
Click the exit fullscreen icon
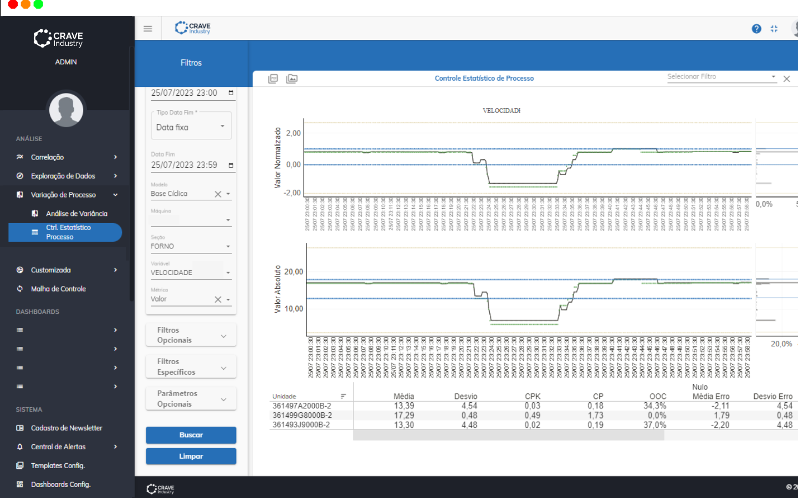point(774,29)
